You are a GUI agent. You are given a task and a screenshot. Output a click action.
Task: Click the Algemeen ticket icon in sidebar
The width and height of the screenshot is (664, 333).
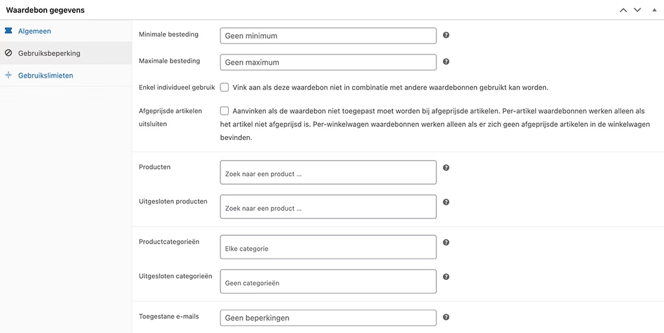8,31
